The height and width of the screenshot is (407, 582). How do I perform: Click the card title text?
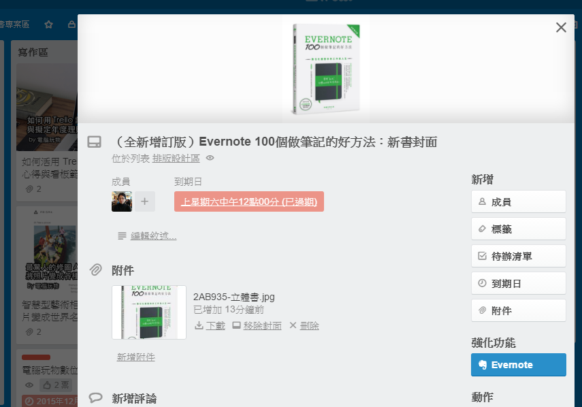275,142
